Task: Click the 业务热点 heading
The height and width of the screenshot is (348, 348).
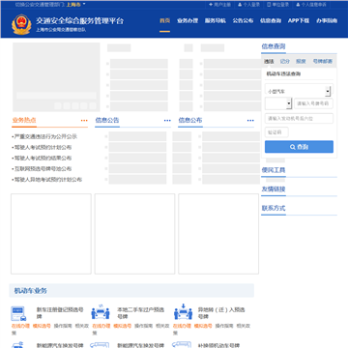Action: (x=24, y=121)
